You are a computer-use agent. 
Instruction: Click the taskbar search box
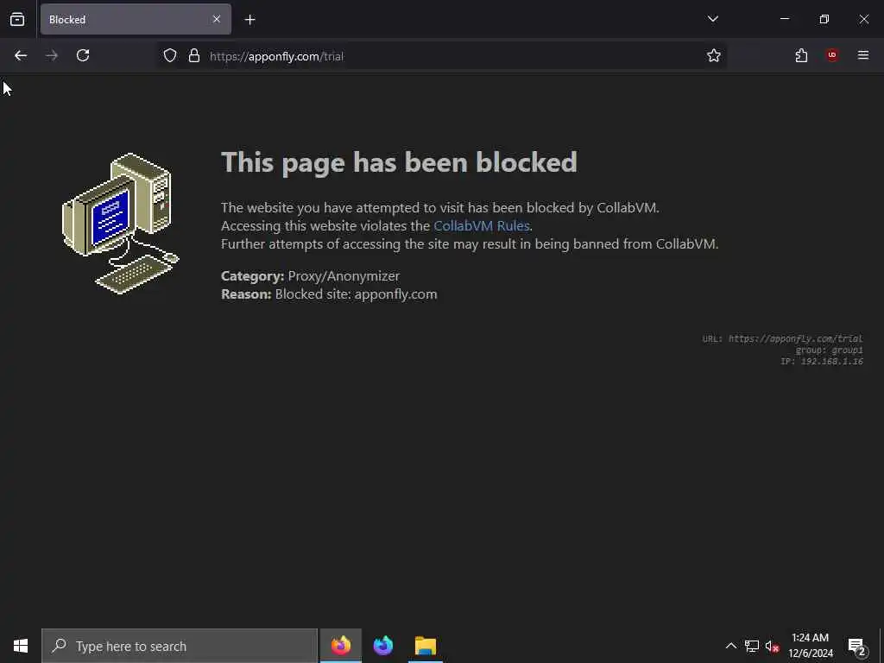pos(180,646)
